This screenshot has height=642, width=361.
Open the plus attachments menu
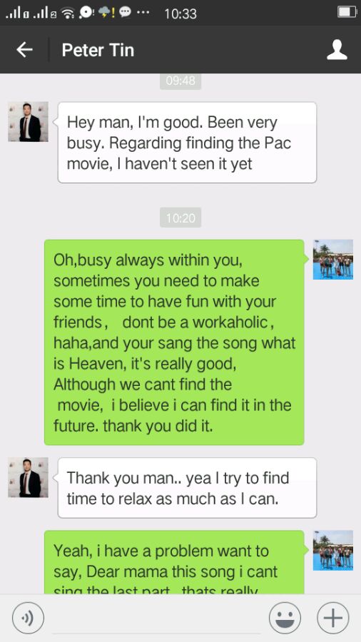[332, 618]
